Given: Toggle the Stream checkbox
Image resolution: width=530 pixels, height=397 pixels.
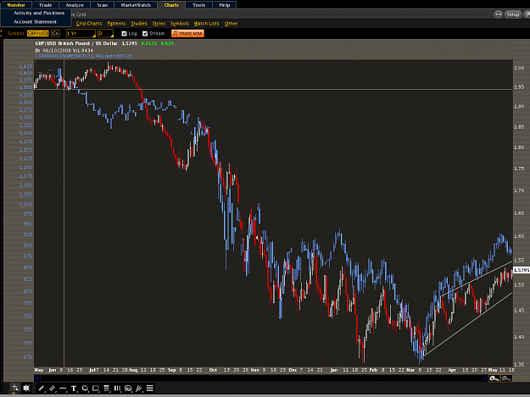Looking at the screenshot, I should [x=145, y=33].
